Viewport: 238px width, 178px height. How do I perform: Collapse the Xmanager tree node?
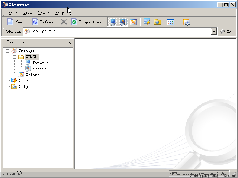(7, 51)
